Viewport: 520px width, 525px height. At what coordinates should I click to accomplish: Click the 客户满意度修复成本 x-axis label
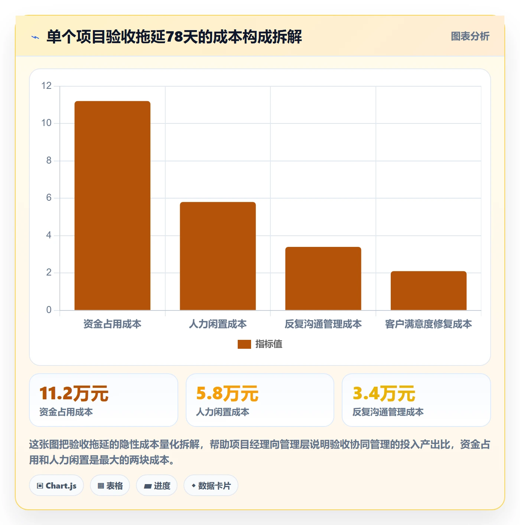pos(429,324)
